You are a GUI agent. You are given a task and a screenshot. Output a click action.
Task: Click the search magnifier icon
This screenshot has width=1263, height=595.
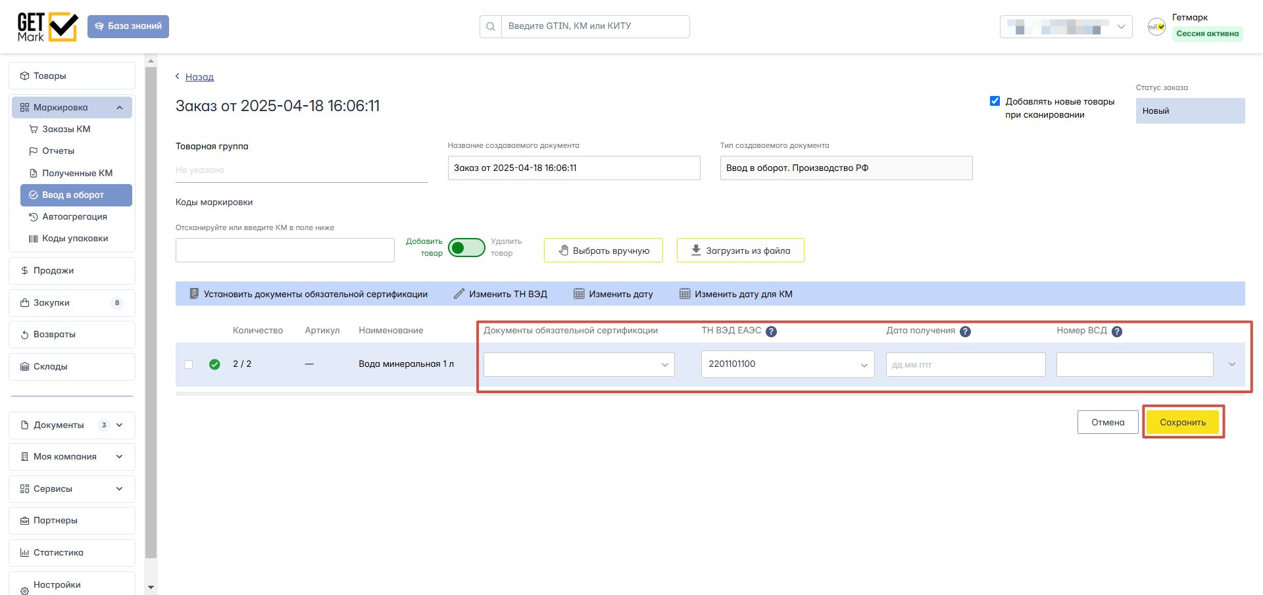coord(491,26)
